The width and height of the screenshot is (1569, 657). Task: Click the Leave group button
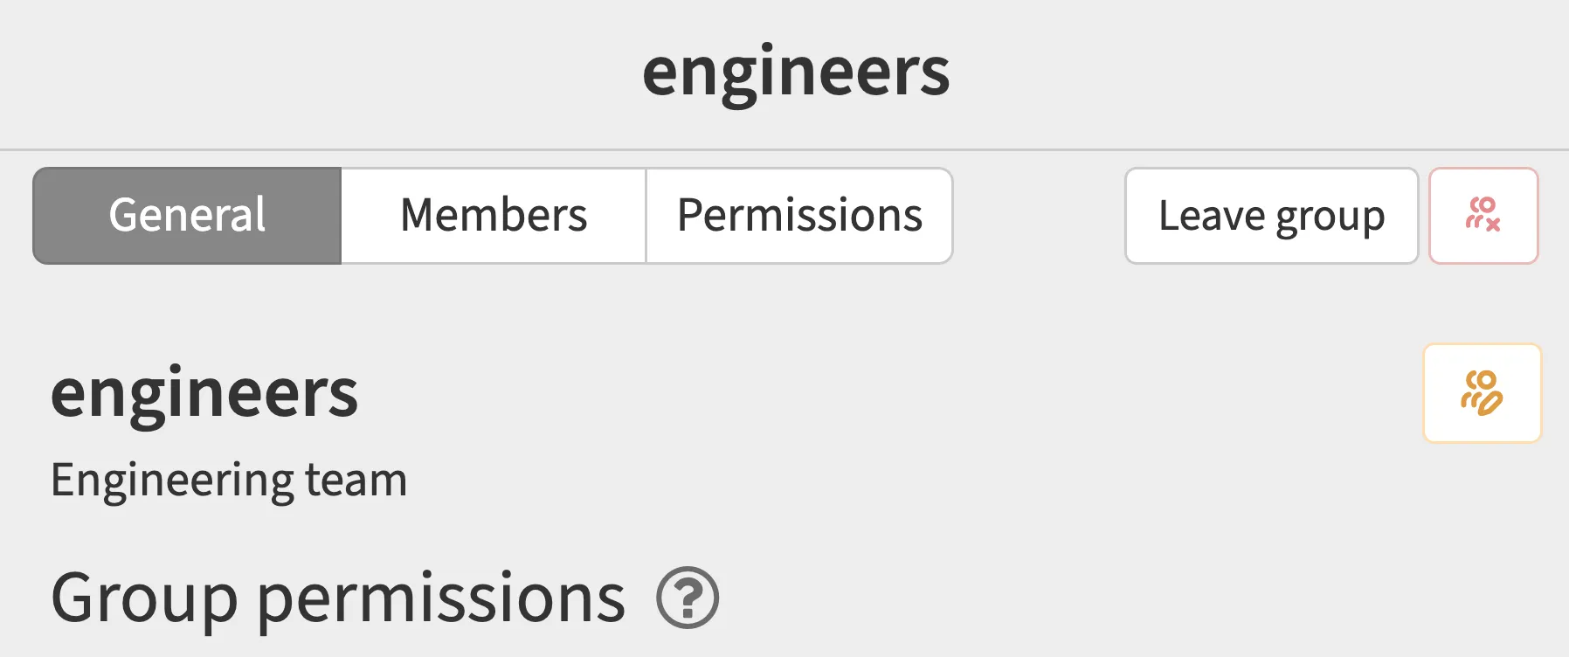click(x=1271, y=216)
